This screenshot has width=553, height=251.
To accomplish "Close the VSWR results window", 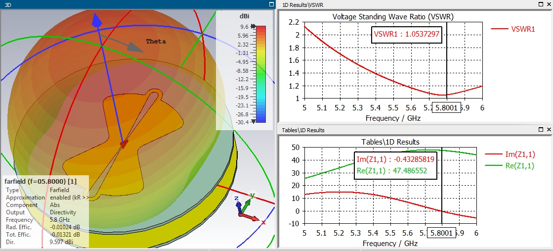I will [549, 4].
